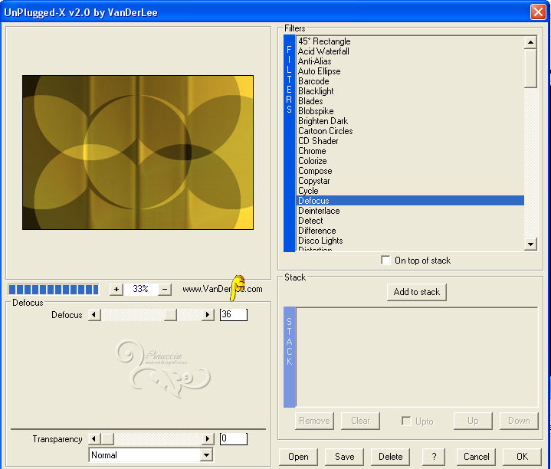Select the Blobspike filter
Screen dimensions: 551x469
(410, 111)
